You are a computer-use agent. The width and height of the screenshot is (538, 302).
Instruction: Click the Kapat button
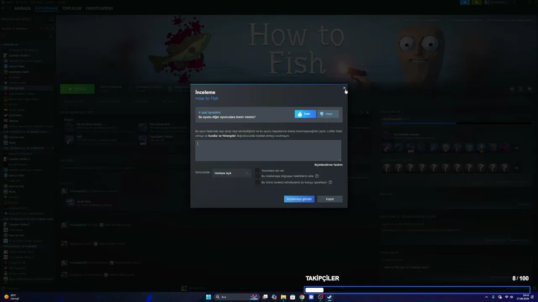coord(330,199)
